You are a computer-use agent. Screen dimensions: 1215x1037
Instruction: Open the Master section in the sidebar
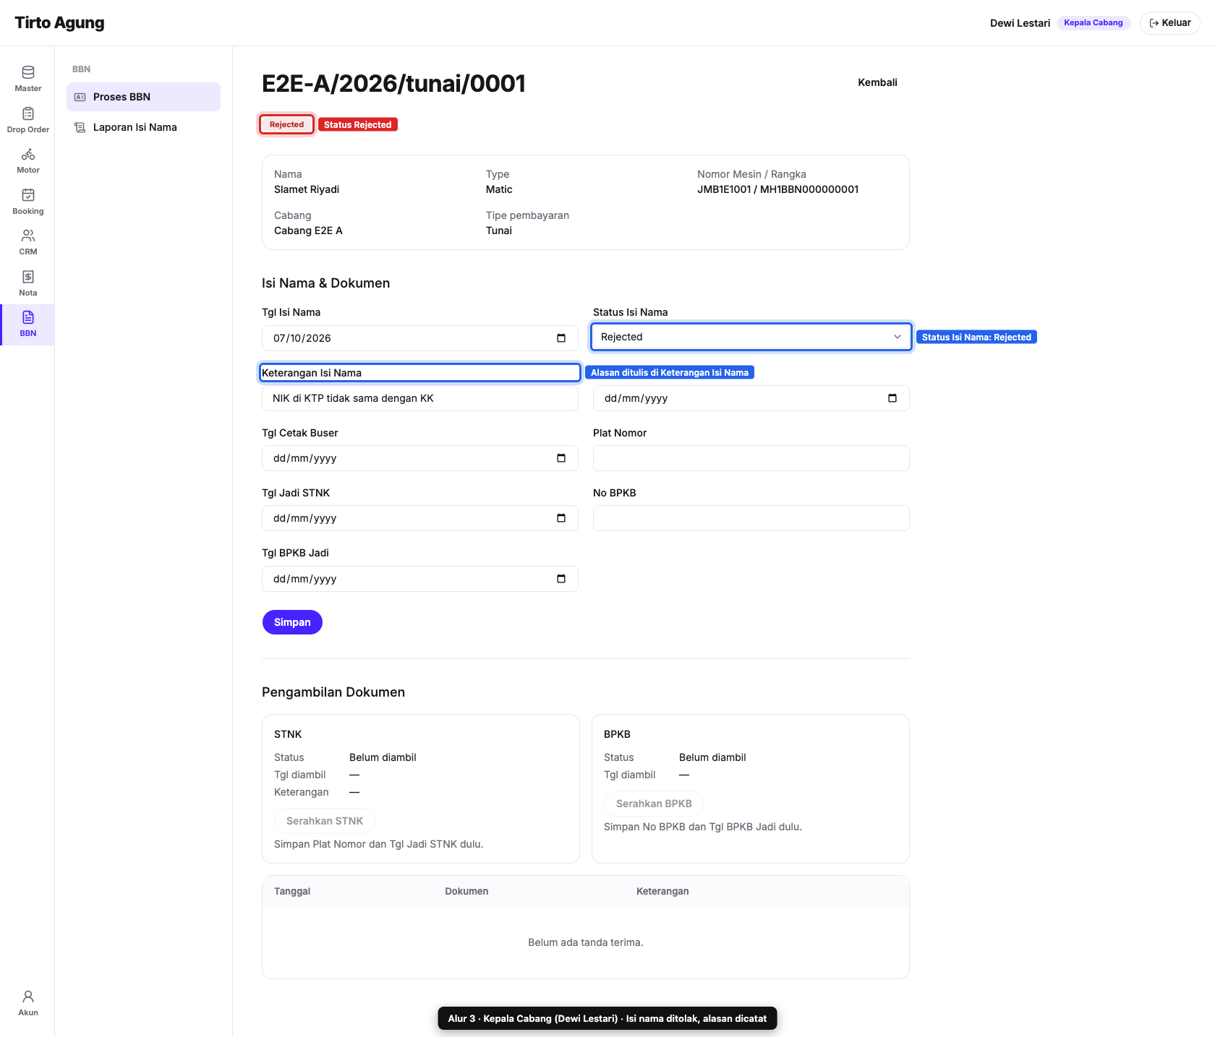27,79
